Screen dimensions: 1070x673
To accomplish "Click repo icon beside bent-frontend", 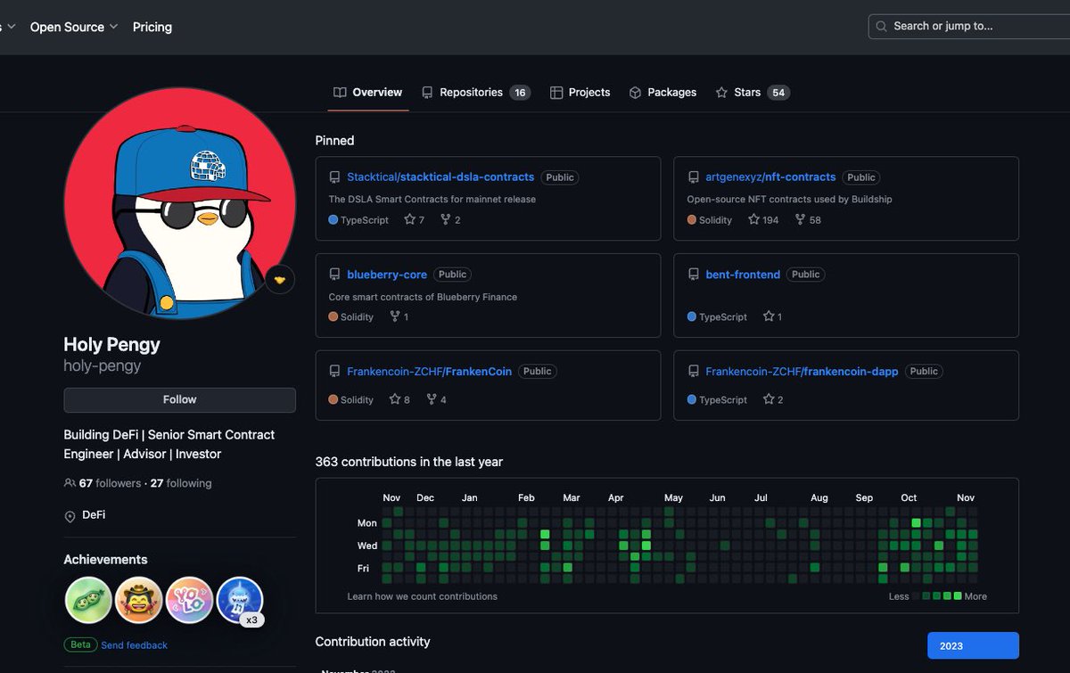I will coord(693,275).
